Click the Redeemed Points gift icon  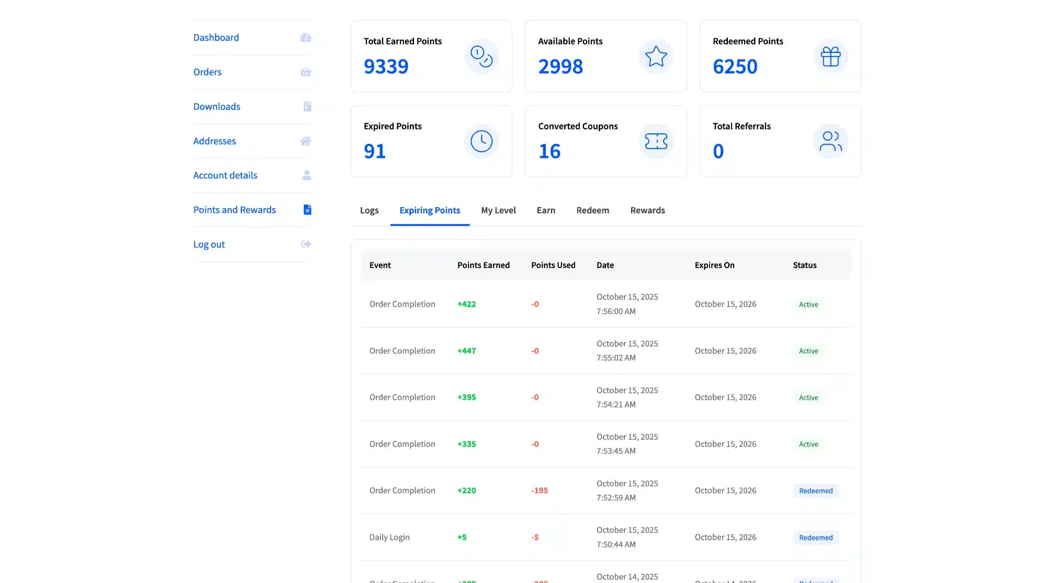pos(830,56)
